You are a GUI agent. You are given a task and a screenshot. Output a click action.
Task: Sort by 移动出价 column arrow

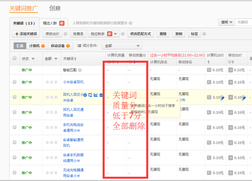pyautogui.click(x=233, y=62)
